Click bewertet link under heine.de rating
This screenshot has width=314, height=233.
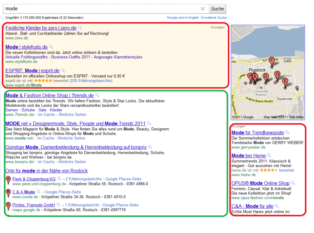point(286,170)
